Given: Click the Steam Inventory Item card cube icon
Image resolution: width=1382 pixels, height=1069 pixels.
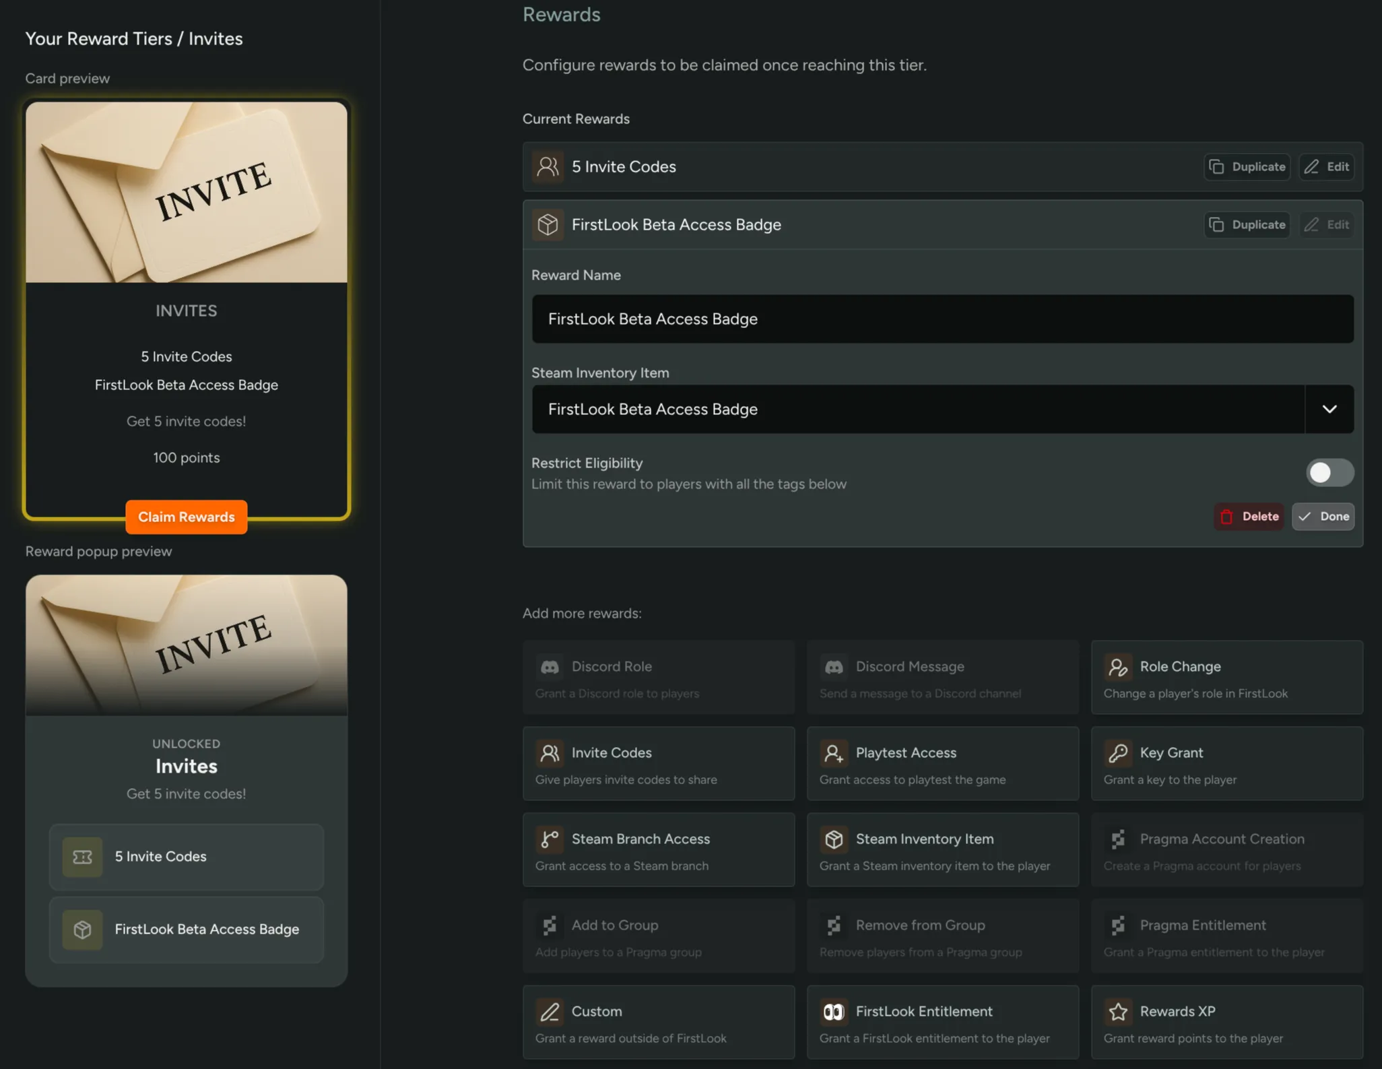Looking at the screenshot, I should coord(834,839).
